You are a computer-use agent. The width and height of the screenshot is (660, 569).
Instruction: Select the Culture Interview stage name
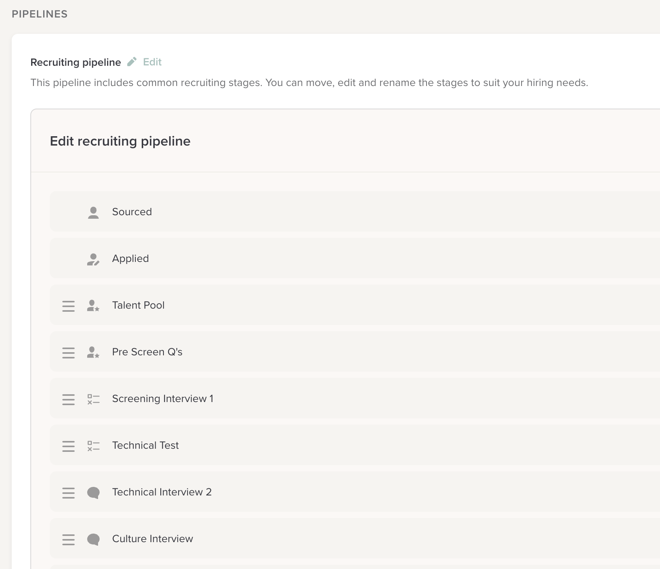coord(153,539)
